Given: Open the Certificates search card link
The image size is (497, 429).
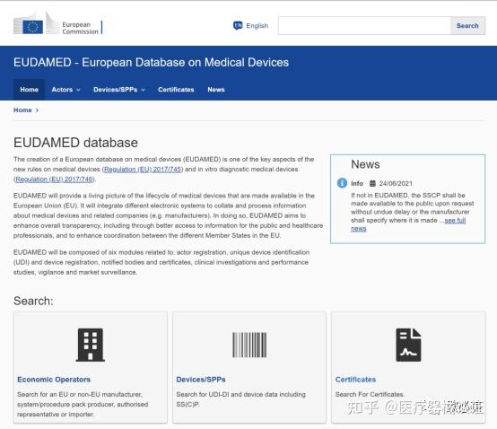Looking at the screenshot, I should [355, 380].
